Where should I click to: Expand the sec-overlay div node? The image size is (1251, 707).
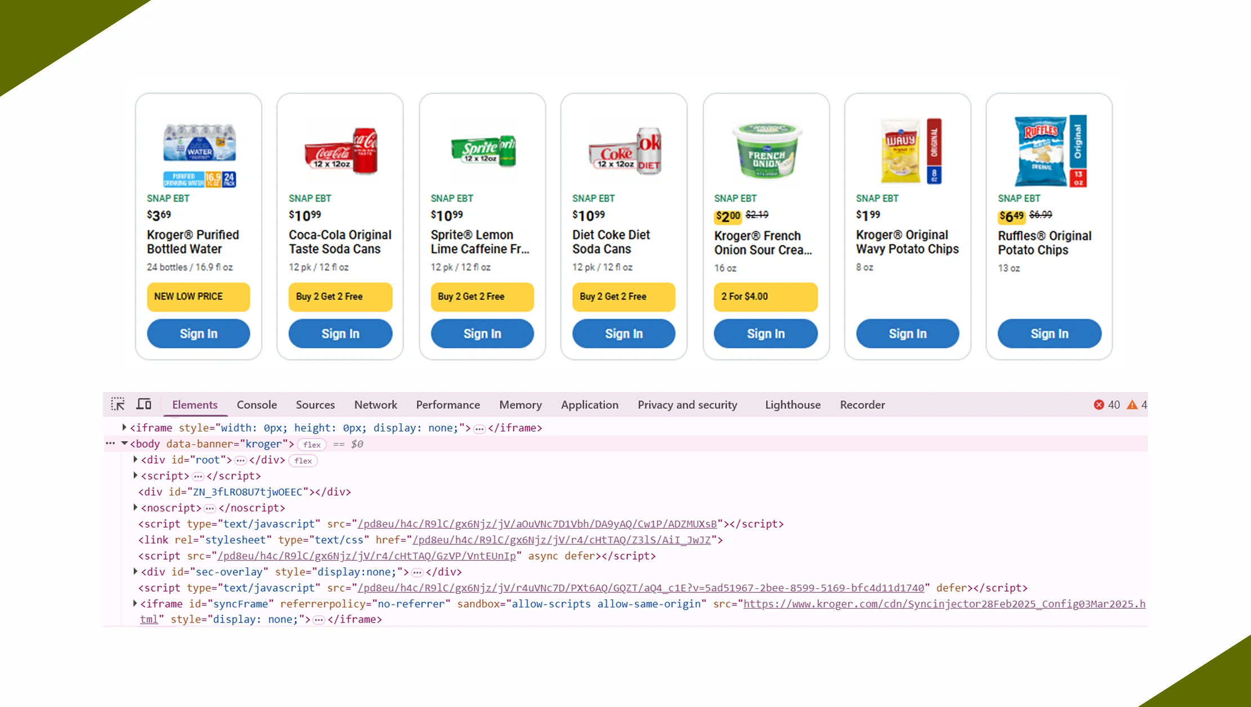[136, 571]
